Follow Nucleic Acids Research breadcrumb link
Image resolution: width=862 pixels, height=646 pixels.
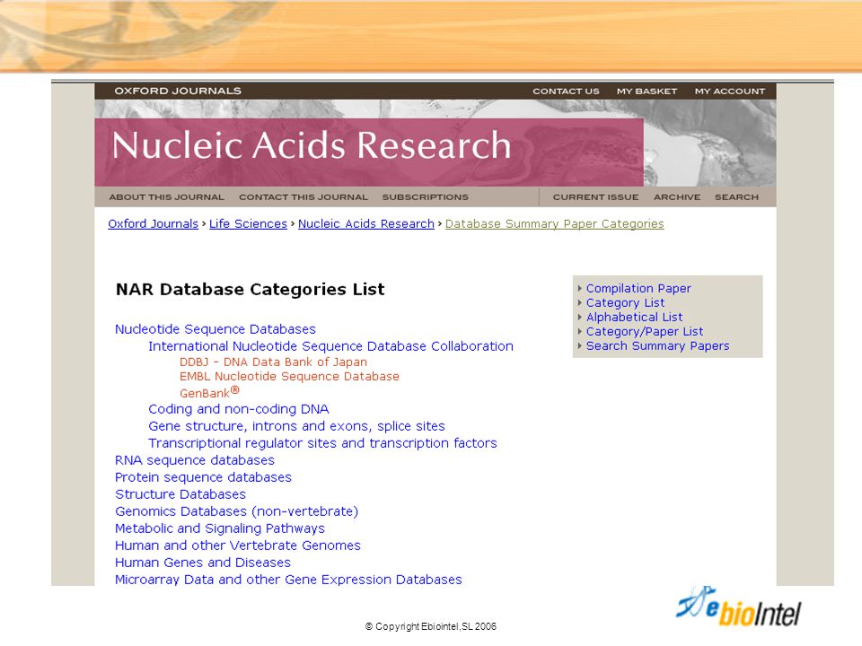tap(366, 224)
